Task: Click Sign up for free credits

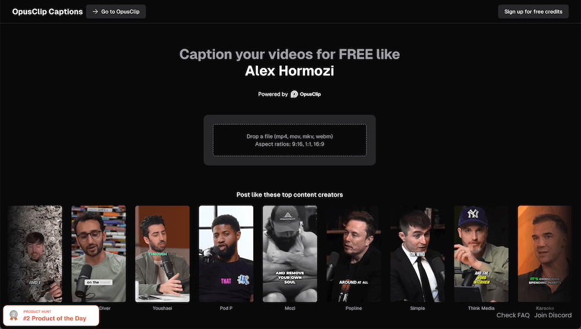Action: pyautogui.click(x=533, y=12)
